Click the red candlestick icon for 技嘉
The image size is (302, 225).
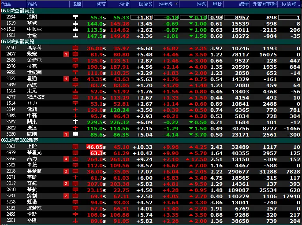coord(75,66)
